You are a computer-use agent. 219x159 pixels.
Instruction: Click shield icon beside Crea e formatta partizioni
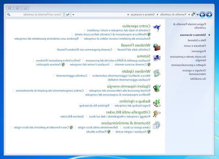(71, 127)
